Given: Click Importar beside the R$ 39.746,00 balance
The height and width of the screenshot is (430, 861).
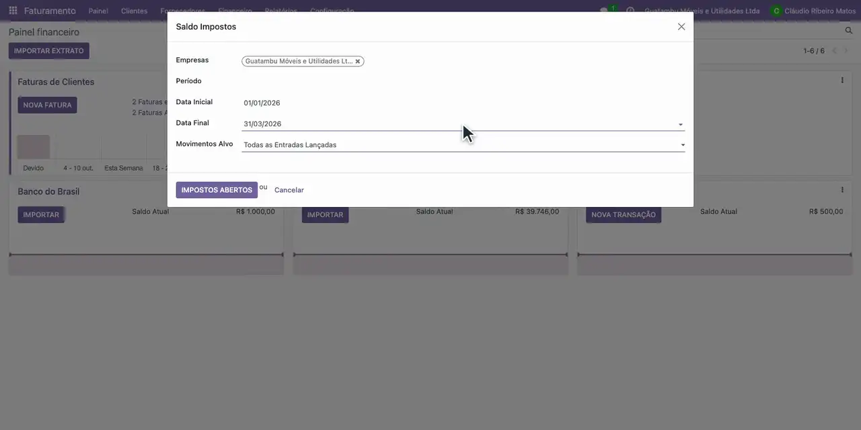Looking at the screenshot, I should 325,215.
